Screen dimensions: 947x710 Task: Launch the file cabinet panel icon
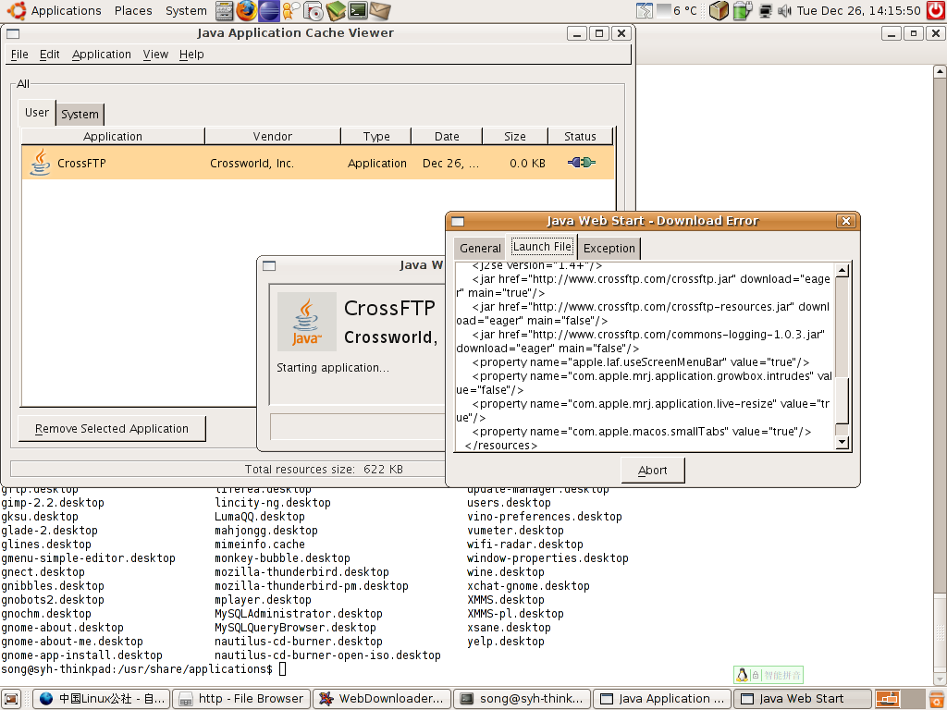(x=224, y=10)
